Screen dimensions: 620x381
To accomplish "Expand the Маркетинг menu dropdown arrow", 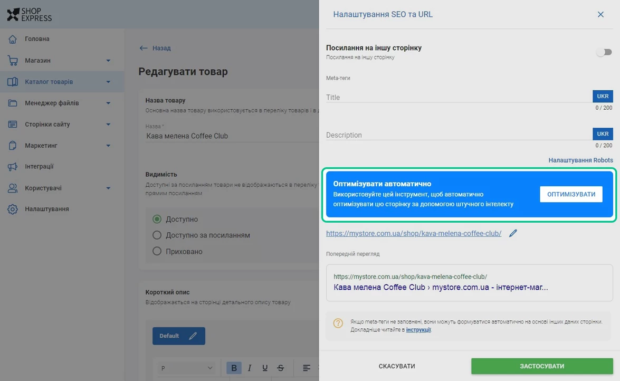I will [x=108, y=146].
